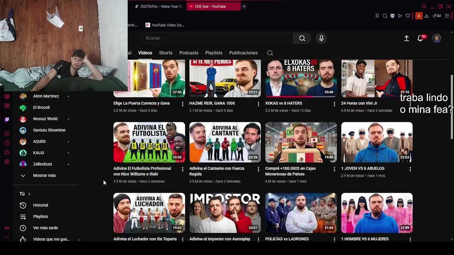This screenshot has width=454, height=255.
Task: Open the browser downloads icon
Action: [x=426, y=16]
